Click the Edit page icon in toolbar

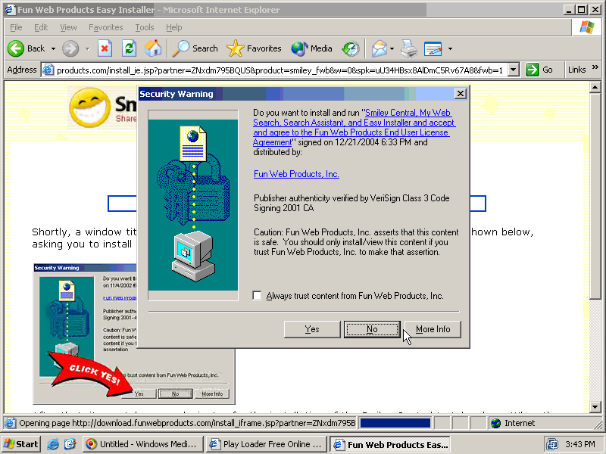(433, 48)
